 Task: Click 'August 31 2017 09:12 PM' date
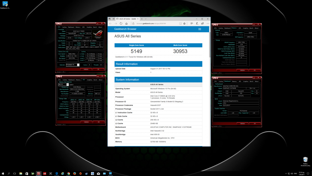(x=160, y=69)
